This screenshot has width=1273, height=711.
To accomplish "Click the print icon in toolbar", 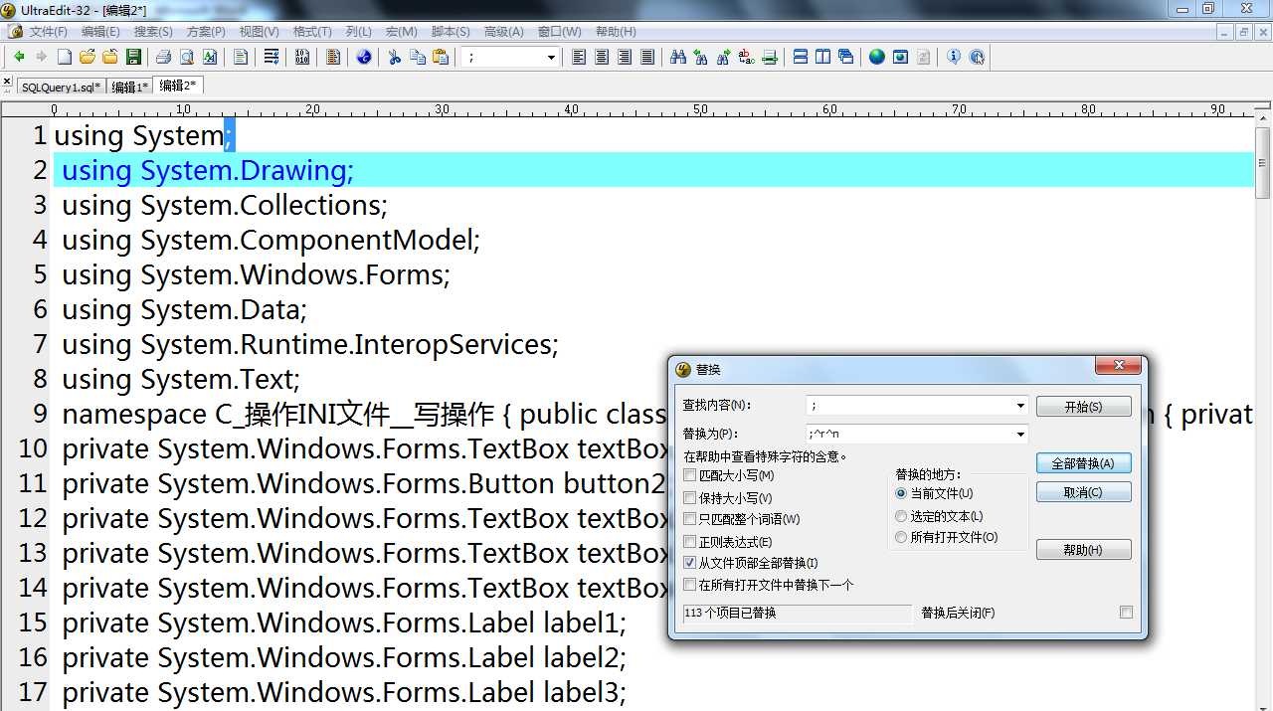I will pos(164,57).
